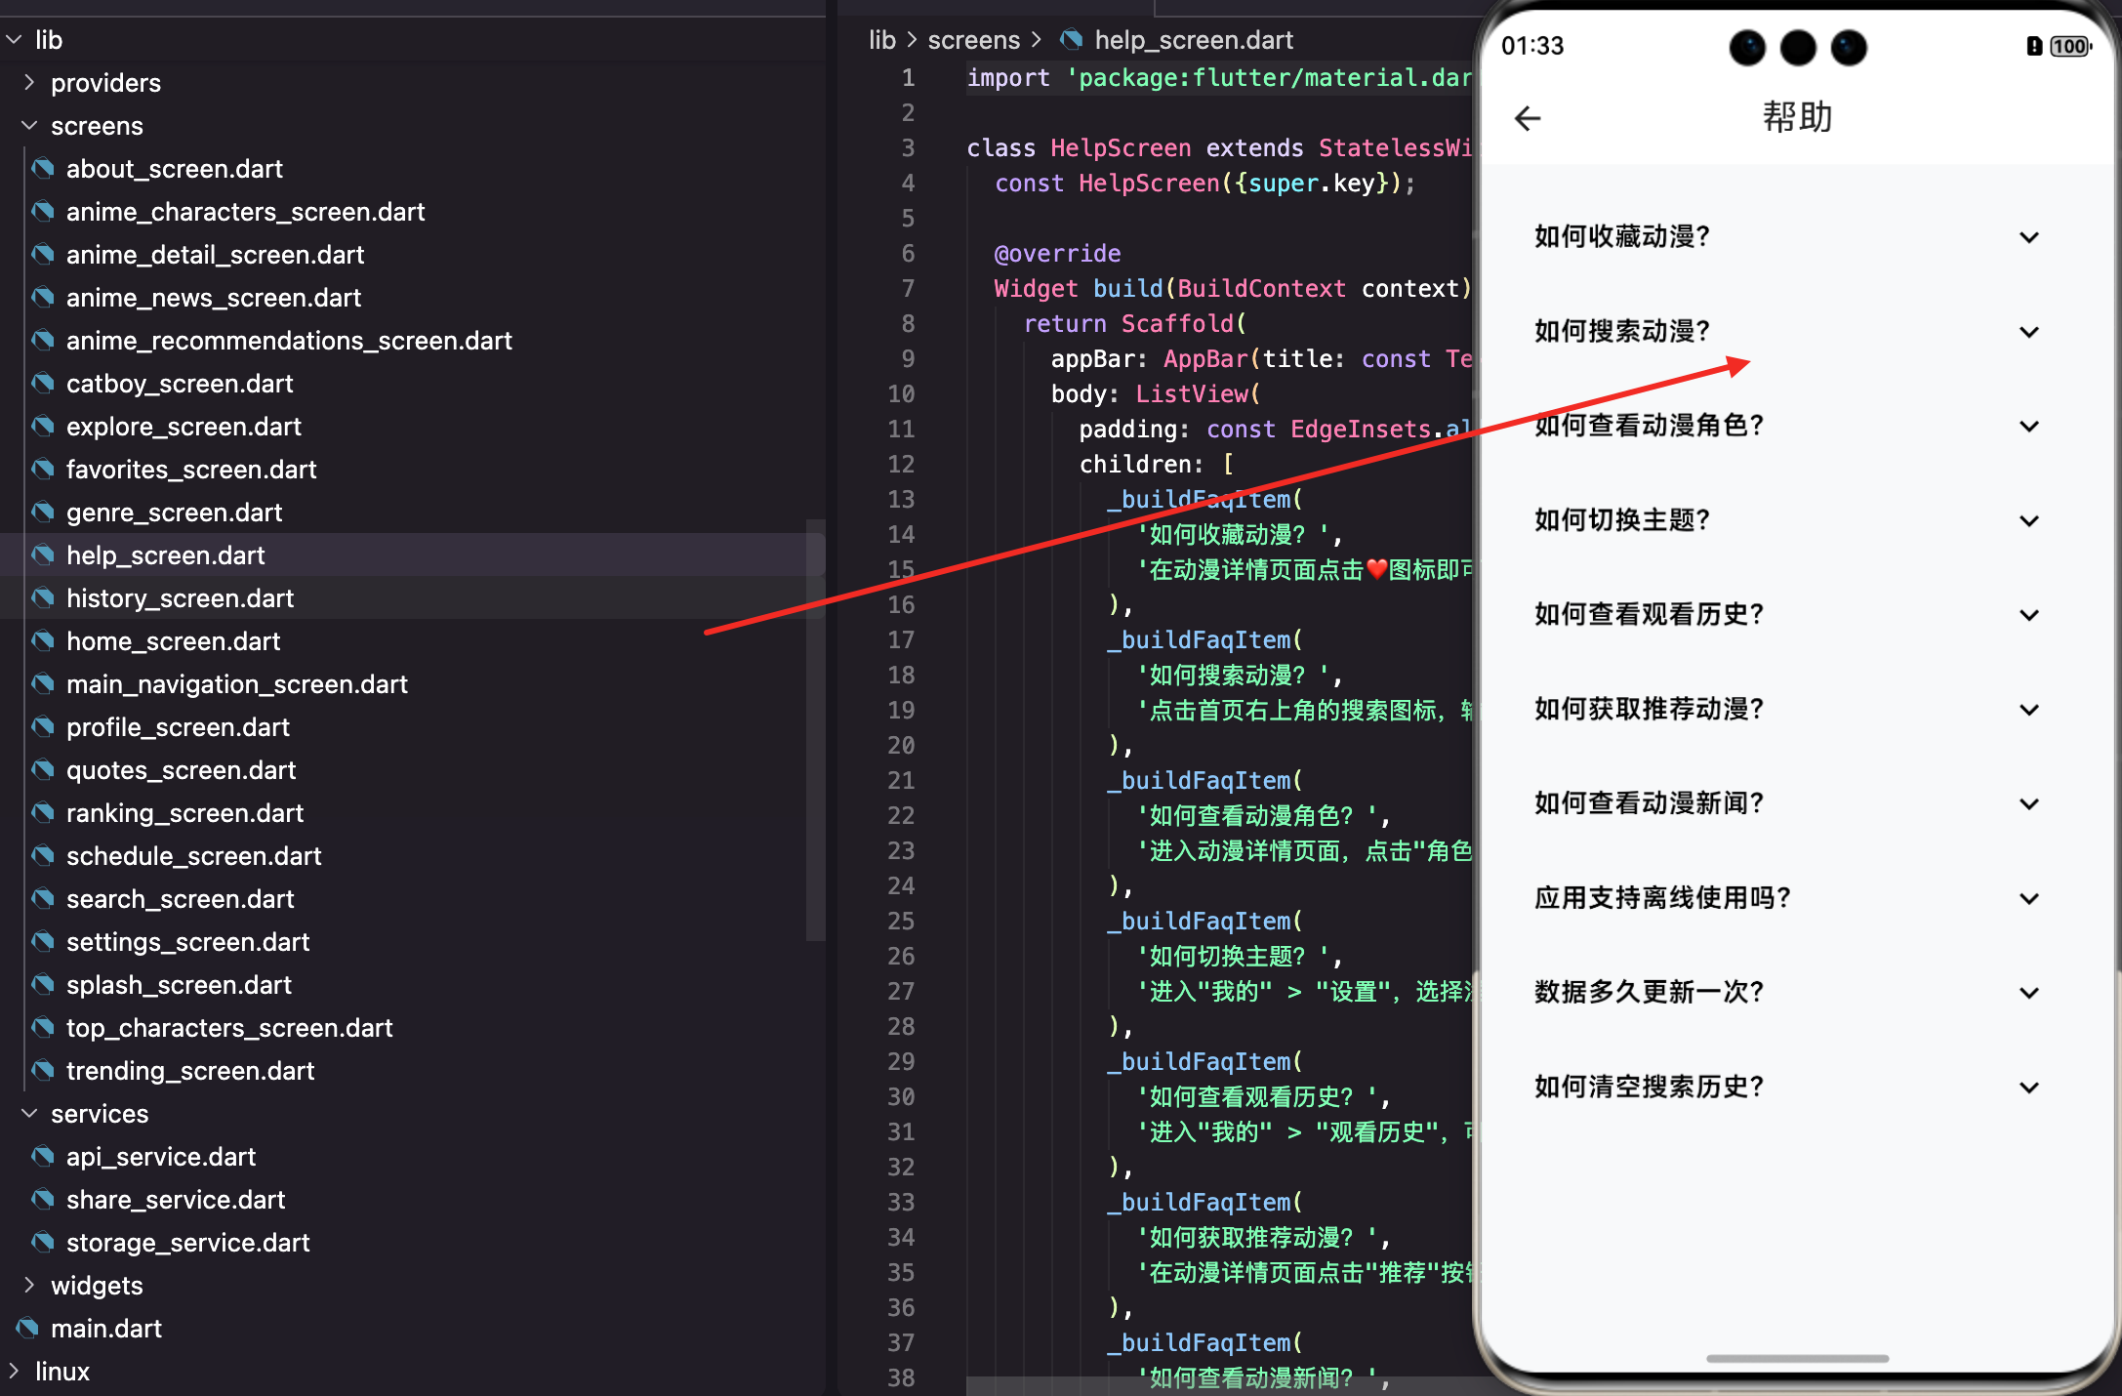Click Dart icon beside storage_service.dart
This screenshot has height=1396, width=2122.
point(43,1243)
